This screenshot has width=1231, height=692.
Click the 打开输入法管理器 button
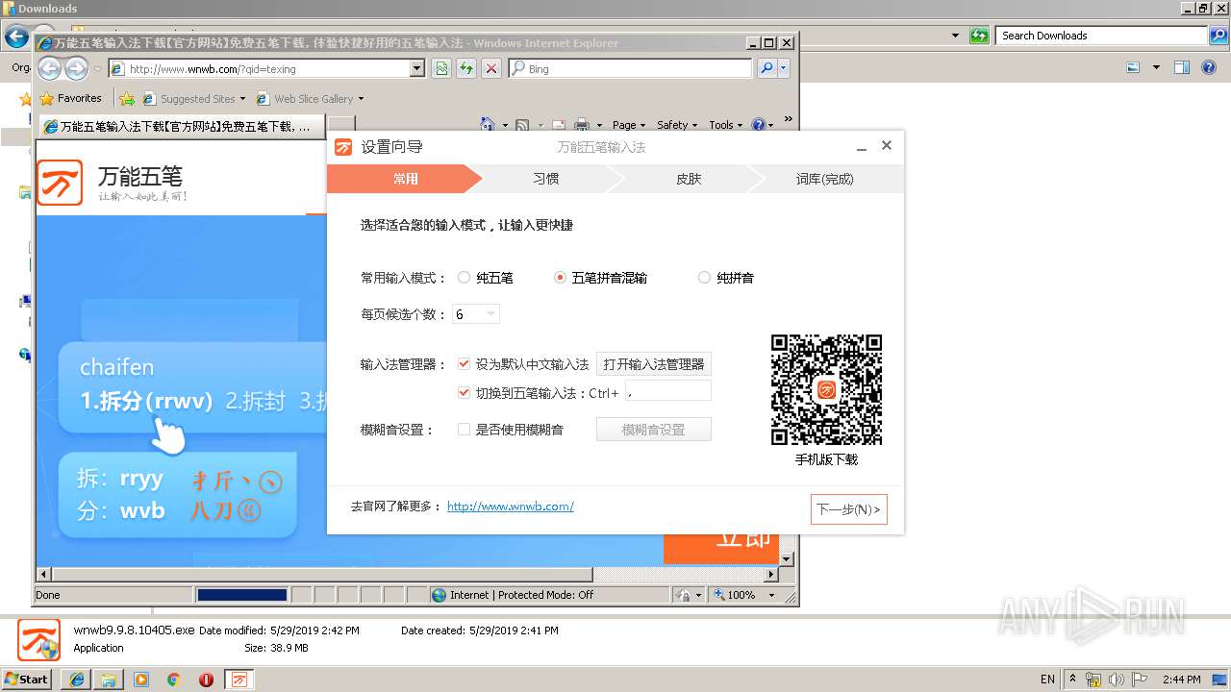pyautogui.click(x=654, y=364)
